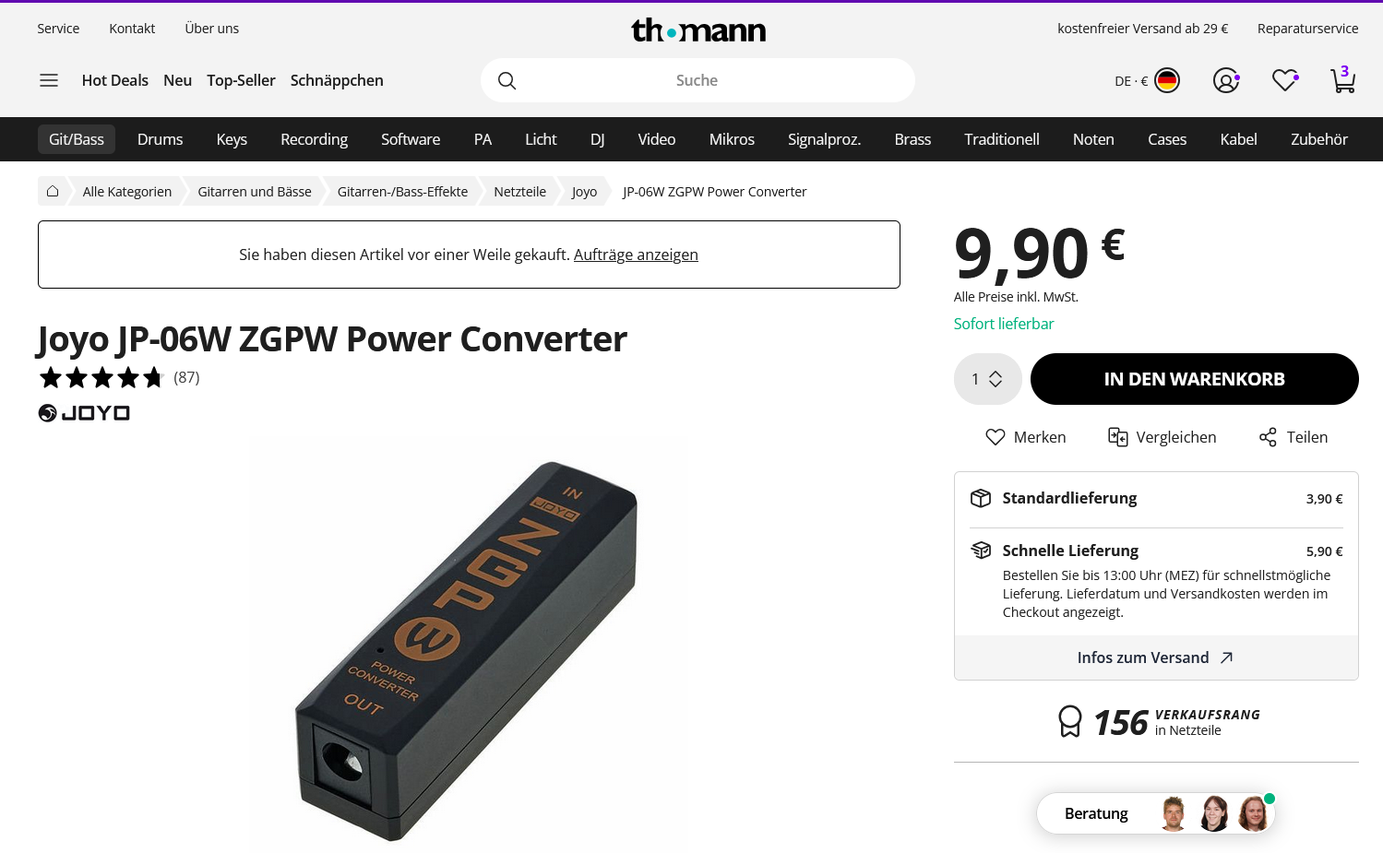Add item via In den Warenkorb
Image resolution: width=1383 pixels, height=853 pixels.
pos(1194,379)
